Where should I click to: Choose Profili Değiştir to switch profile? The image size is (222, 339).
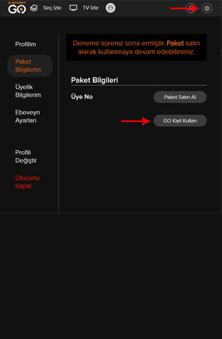pyautogui.click(x=26, y=156)
